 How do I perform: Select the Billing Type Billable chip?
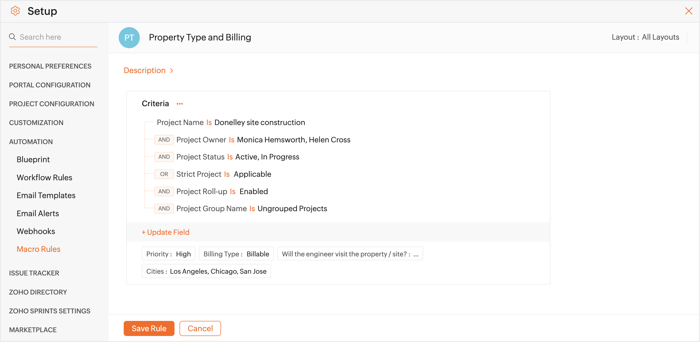(236, 254)
